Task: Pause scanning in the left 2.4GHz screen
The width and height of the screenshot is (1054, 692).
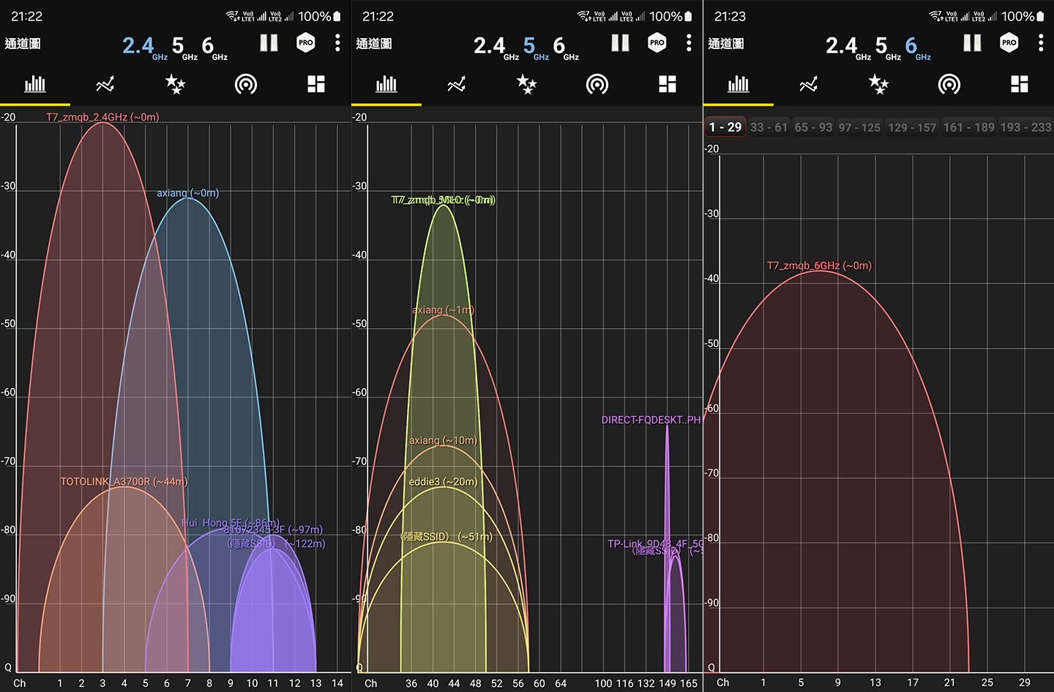Action: [269, 43]
